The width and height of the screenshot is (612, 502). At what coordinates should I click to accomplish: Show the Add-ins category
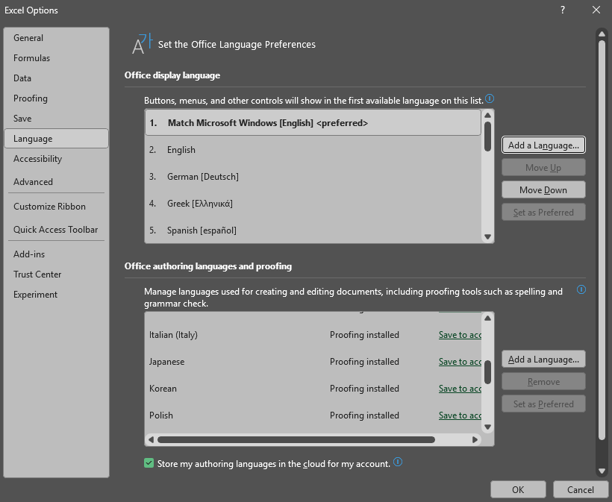56,254
